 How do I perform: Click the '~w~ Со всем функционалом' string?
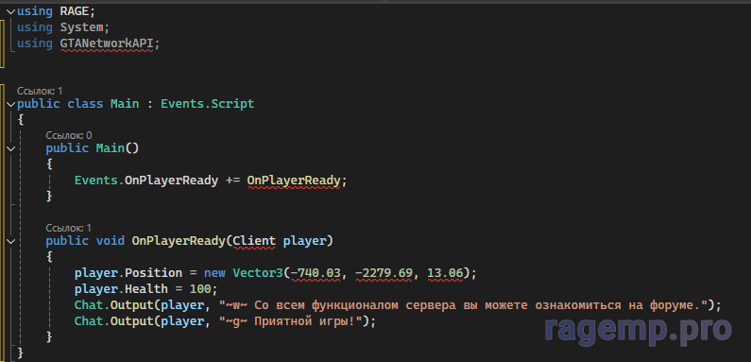pos(463,305)
